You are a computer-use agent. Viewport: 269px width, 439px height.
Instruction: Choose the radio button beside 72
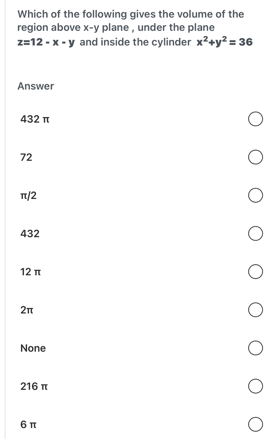point(256,158)
